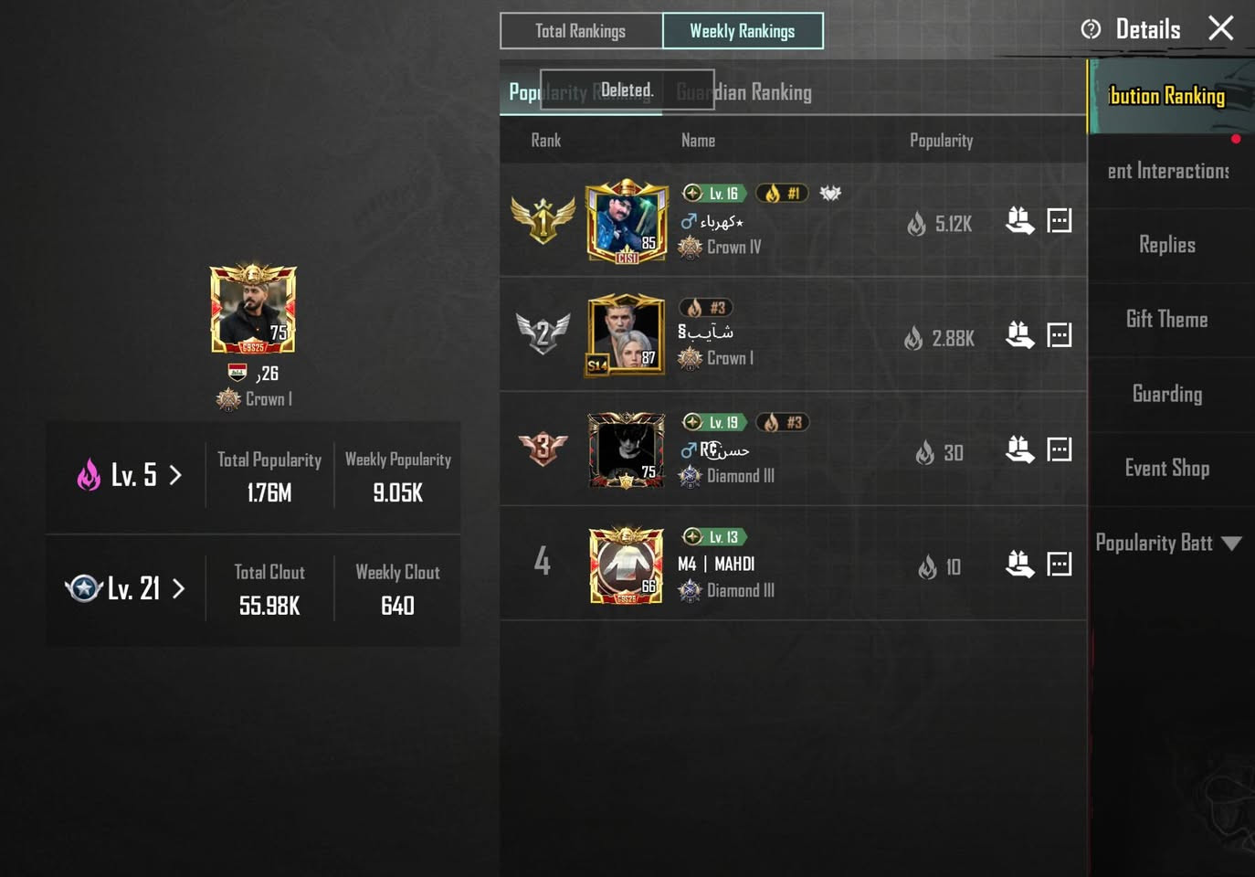Click gift icon for Diamond III rank 3 player
This screenshot has width=1255, height=877.
1019,449
